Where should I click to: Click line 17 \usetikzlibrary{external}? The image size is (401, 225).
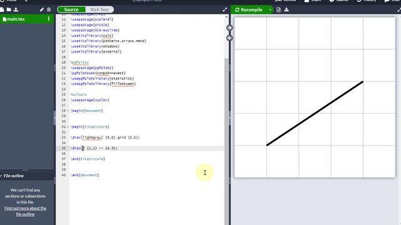click(x=96, y=51)
